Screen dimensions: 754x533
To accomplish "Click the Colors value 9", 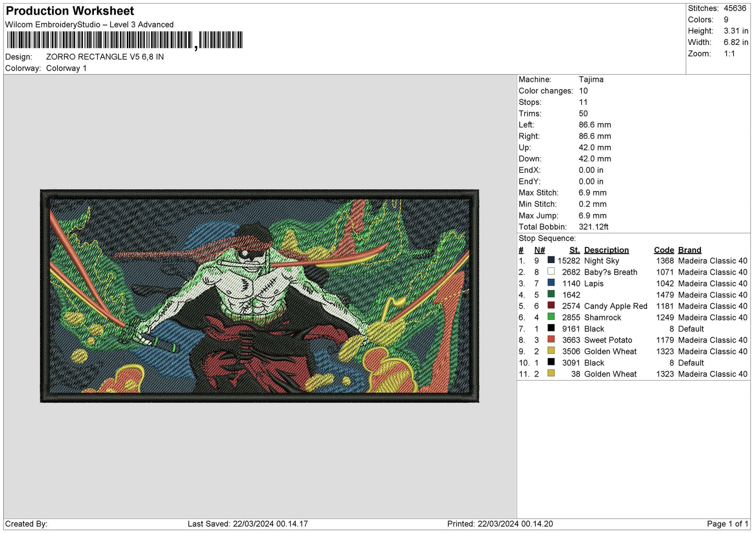I will tap(726, 20).
